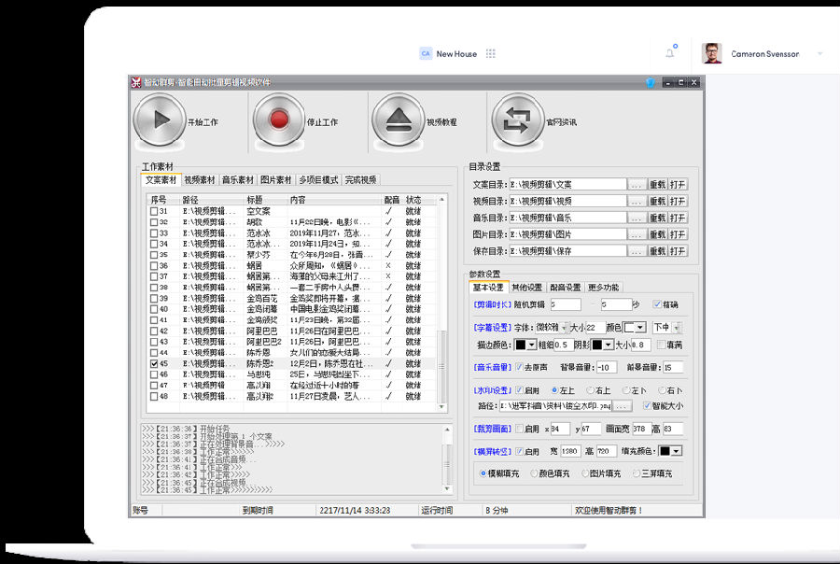
Task: Click Cameron Svensson's profile picture
Action: click(712, 53)
